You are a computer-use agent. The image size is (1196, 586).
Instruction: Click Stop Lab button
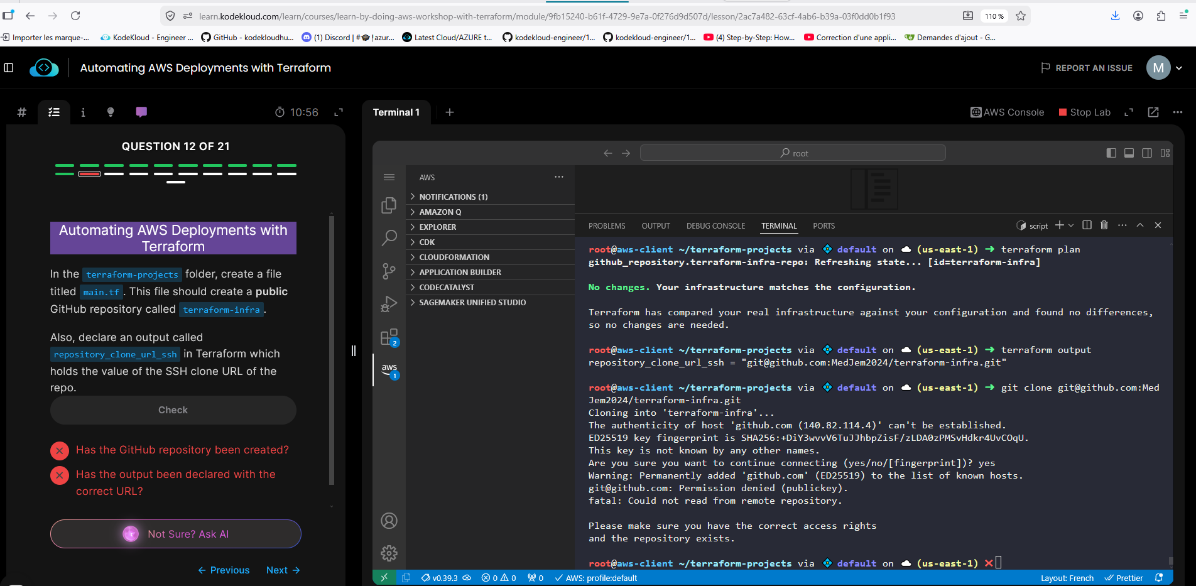[x=1085, y=112]
